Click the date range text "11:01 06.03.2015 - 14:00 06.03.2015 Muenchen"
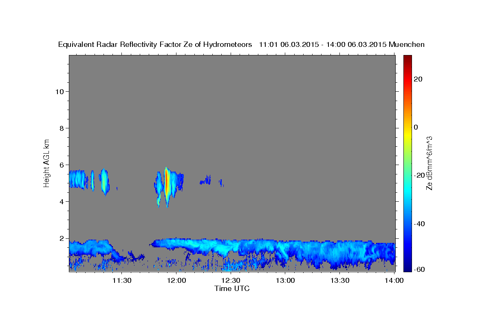This screenshot has width=489, height=326. (342, 44)
